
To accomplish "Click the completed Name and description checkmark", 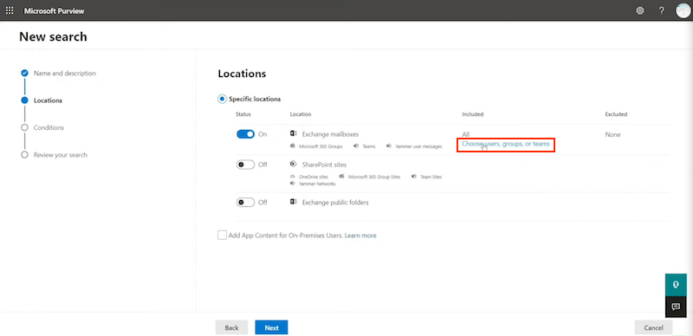I will point(25,73).
